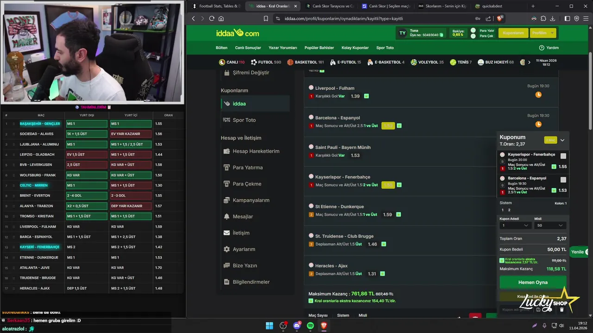Click the Barcelona - Espanyol pending clock icon
Screen dimensions: 593x333
(x=538, y=124)
